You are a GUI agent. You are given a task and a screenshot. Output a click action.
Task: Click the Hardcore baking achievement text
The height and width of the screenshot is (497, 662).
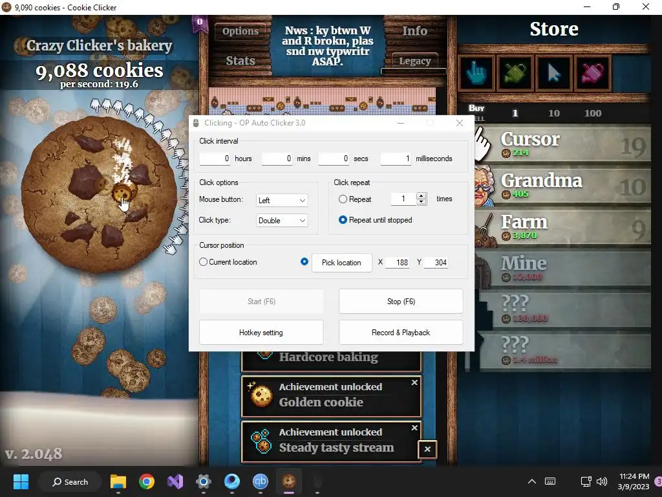click(x=328, y=357)
